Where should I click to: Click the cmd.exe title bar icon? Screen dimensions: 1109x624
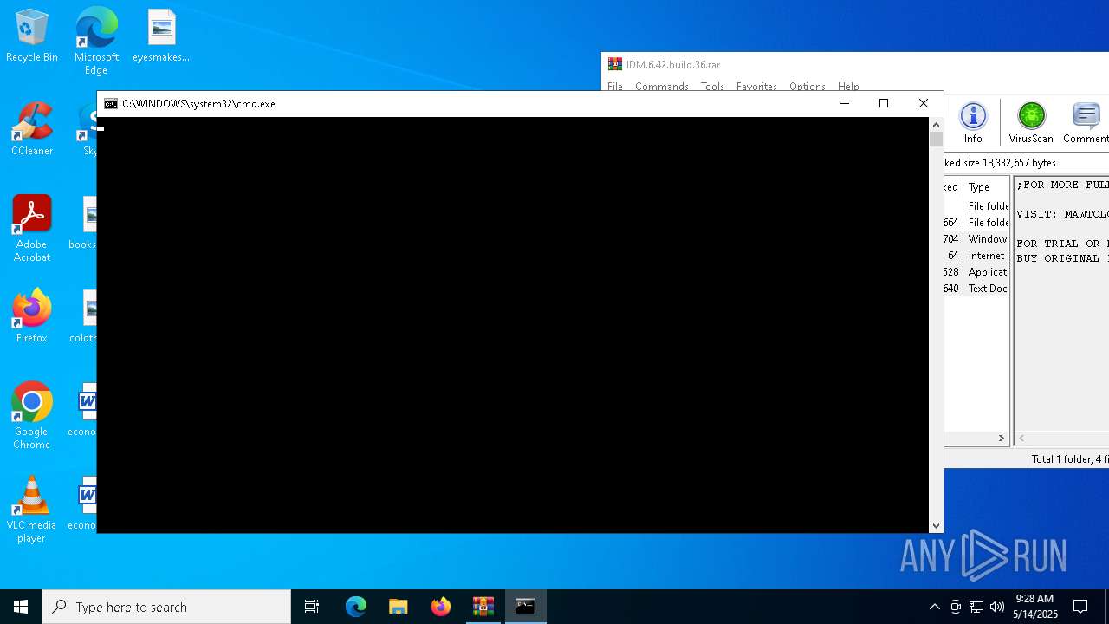(x=111, y=104)
